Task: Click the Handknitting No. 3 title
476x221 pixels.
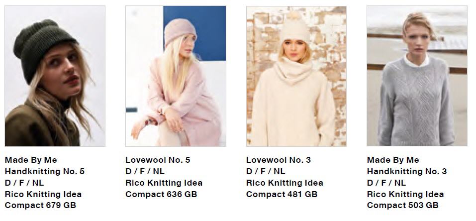Action: tap(407, 171)
